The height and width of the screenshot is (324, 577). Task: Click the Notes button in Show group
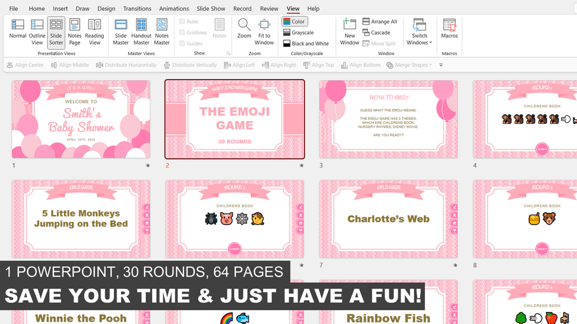click(x=219, y=29)
